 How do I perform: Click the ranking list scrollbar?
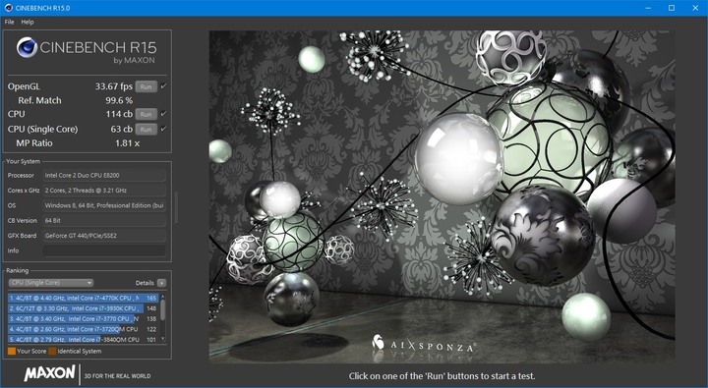pos(163,310)
